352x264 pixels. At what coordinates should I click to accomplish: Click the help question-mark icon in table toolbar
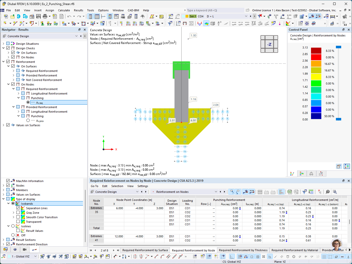(x=328, y=192)
